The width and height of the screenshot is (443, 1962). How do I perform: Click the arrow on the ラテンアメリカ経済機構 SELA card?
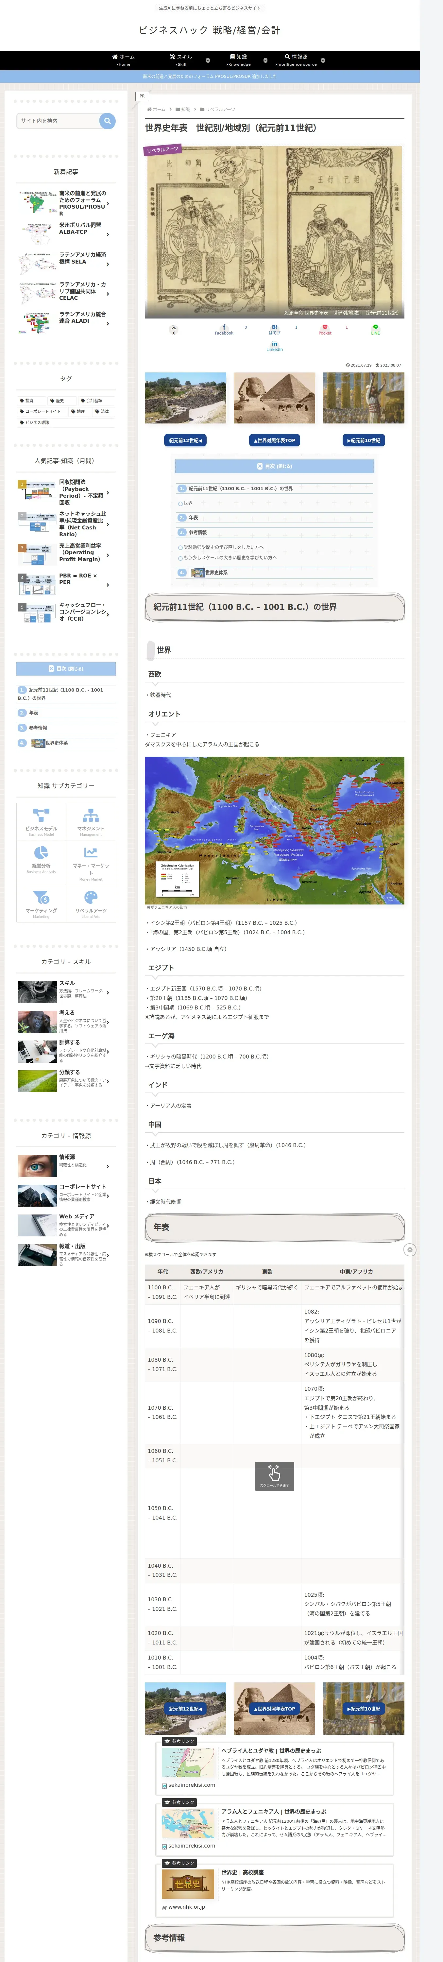click(108, 264)
